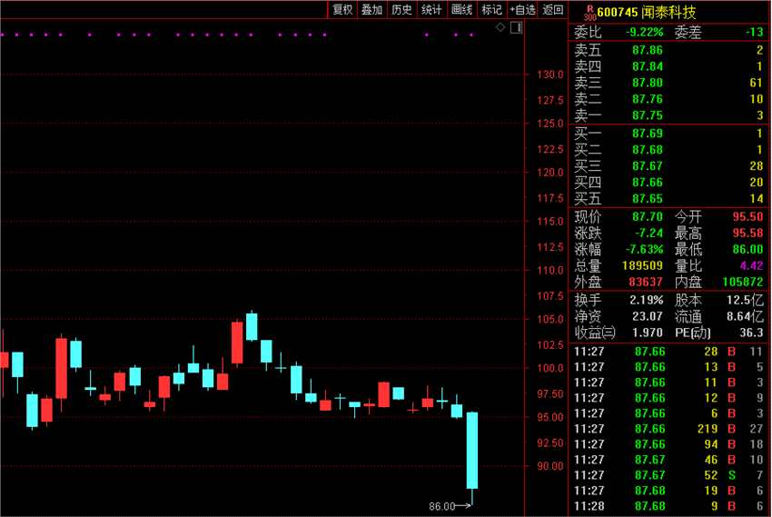Click the 86.00 low price label on chart

[441, 506]
